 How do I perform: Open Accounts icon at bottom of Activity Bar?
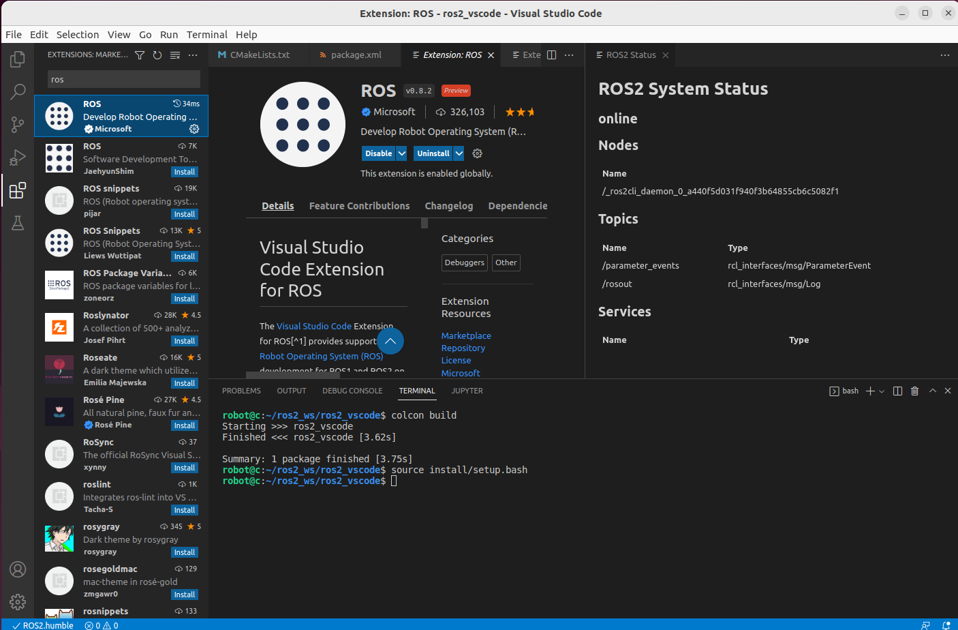tap(17, 569)
